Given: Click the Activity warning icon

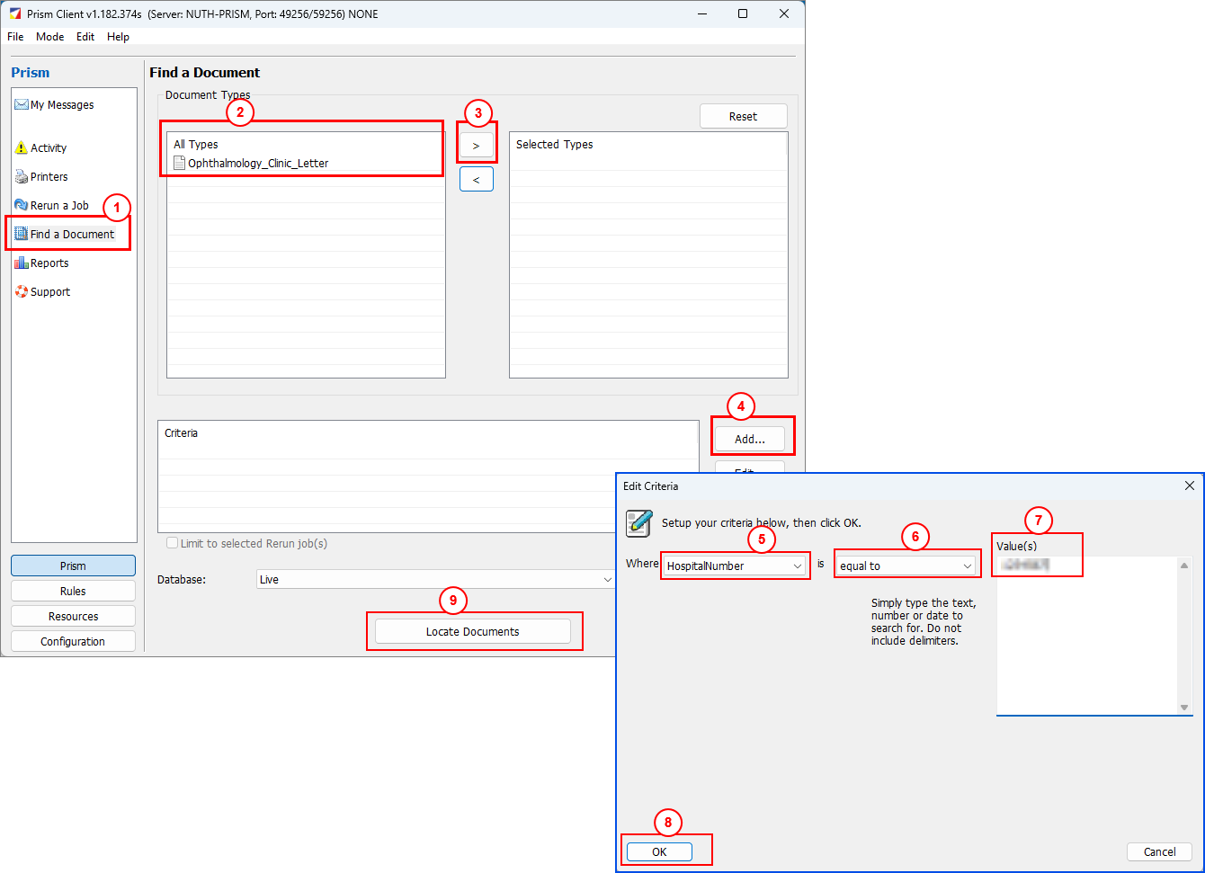Looking at the screenshot, I should (x=22, y=148).
